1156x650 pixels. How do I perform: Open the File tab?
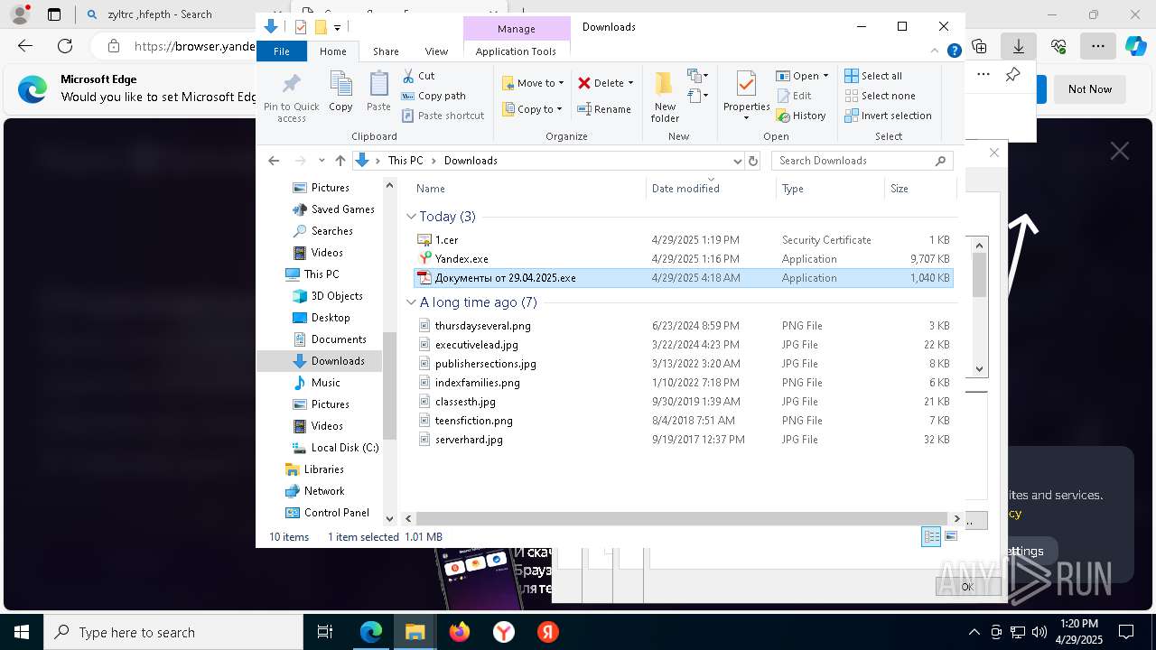[282, 51]
